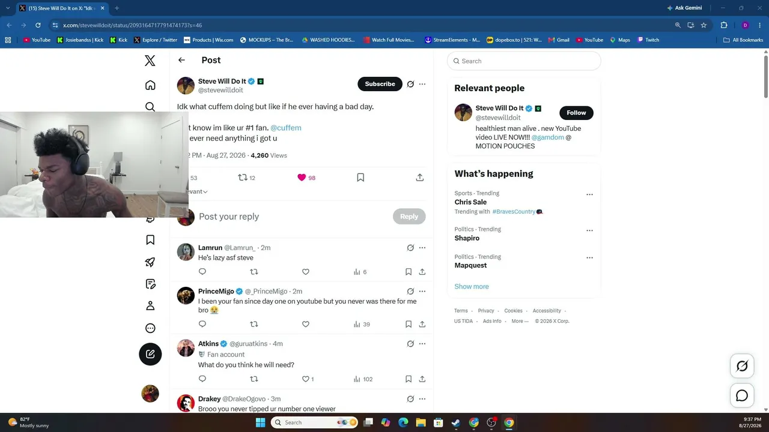Bookmark Lamrun's reply
Viewport: 769px width, 432px height.
(x=409, y=272)
